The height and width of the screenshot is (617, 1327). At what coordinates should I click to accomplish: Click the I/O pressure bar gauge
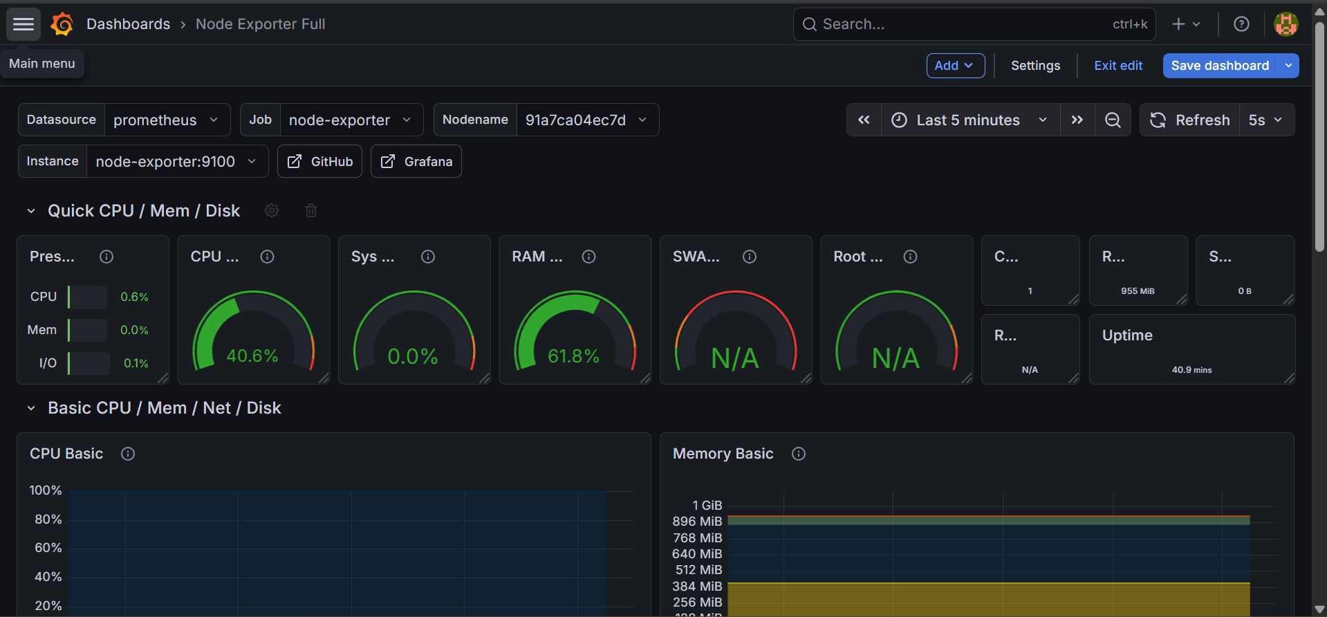click(89, 363)
